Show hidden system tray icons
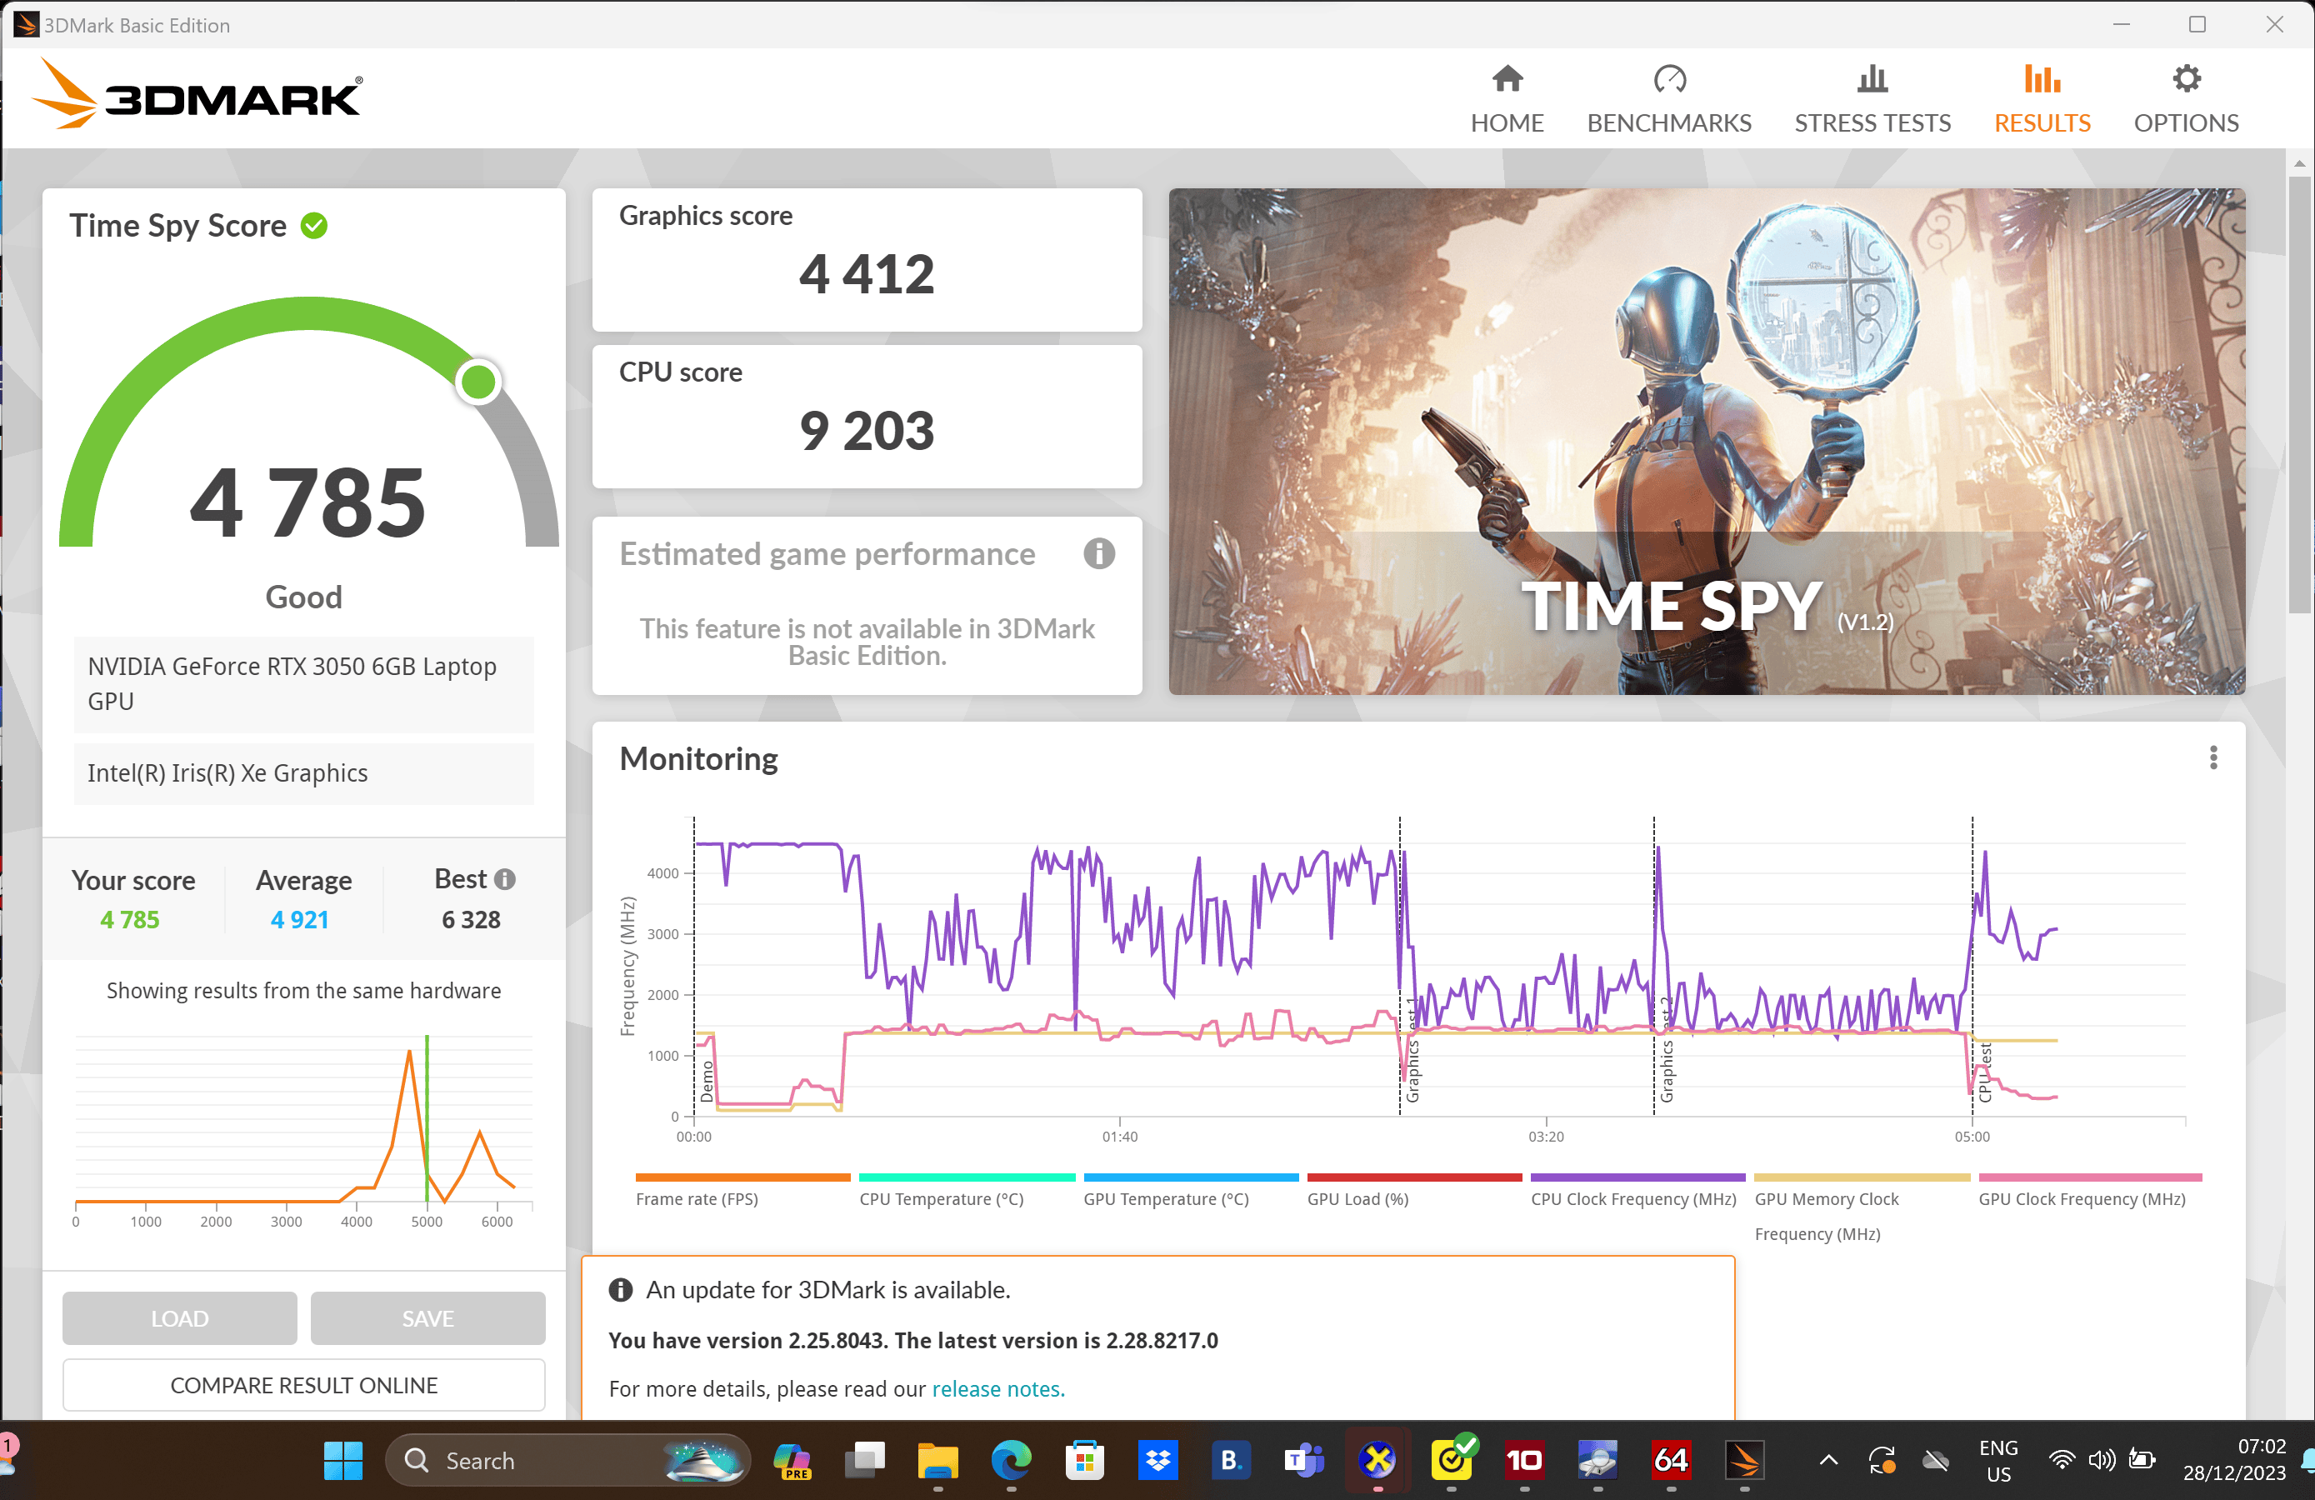This screenshot has width=2315, height=1500. point(1828,1460)
